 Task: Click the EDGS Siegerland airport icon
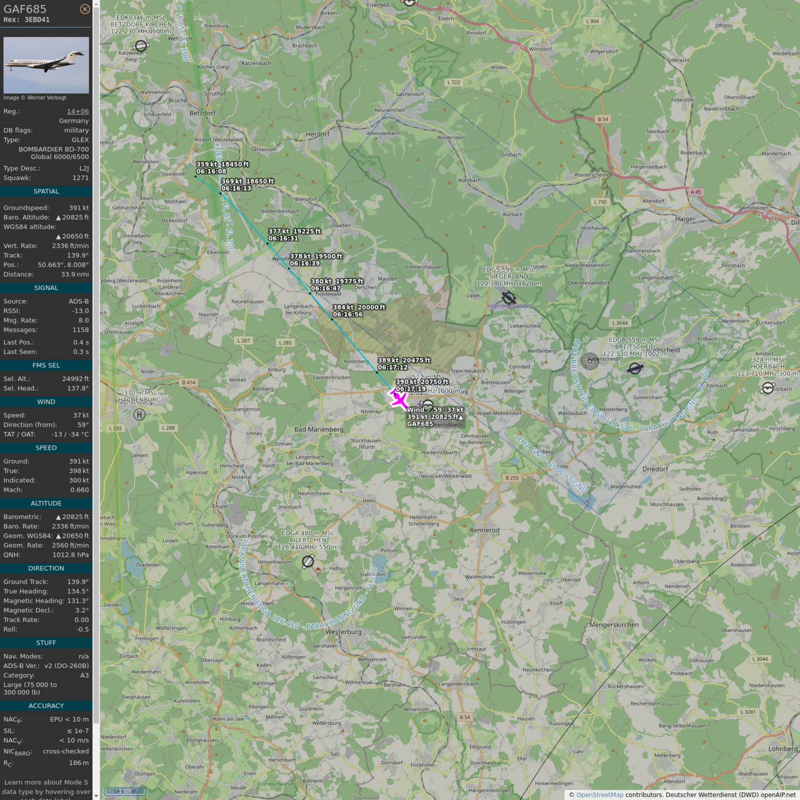coord(508,297)
